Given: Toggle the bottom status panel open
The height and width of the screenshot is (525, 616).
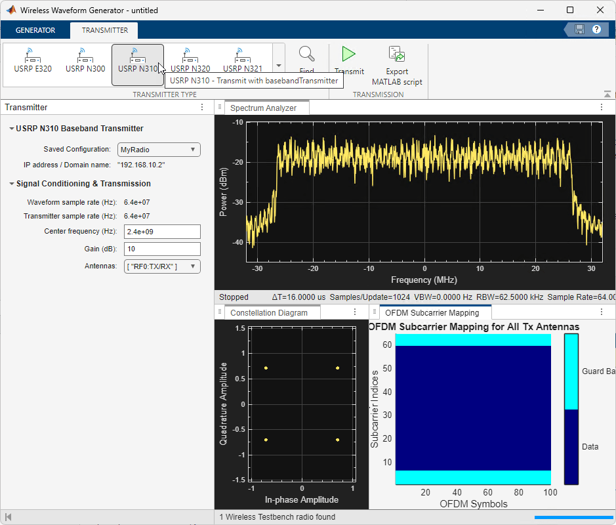Looking at the screenshot, I should tap(9, 516).
